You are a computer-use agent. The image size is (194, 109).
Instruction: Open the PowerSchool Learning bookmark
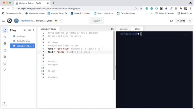pos(81,13)
